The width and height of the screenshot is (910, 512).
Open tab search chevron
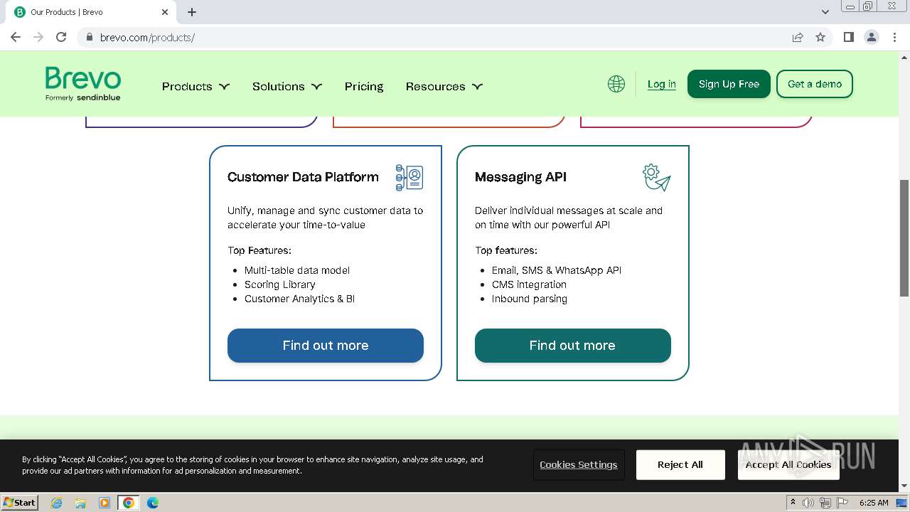tap(825, 12)
